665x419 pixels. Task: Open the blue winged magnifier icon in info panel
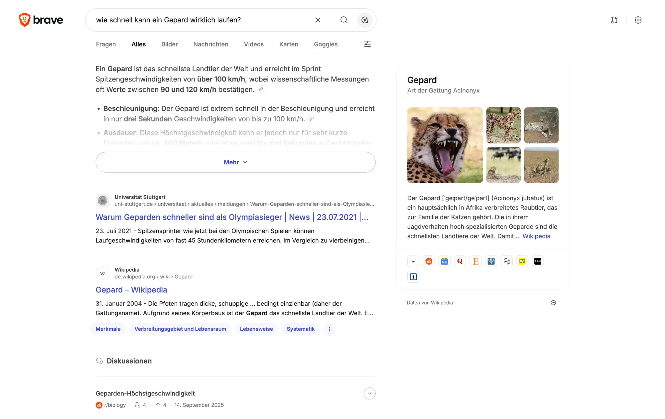491,261
